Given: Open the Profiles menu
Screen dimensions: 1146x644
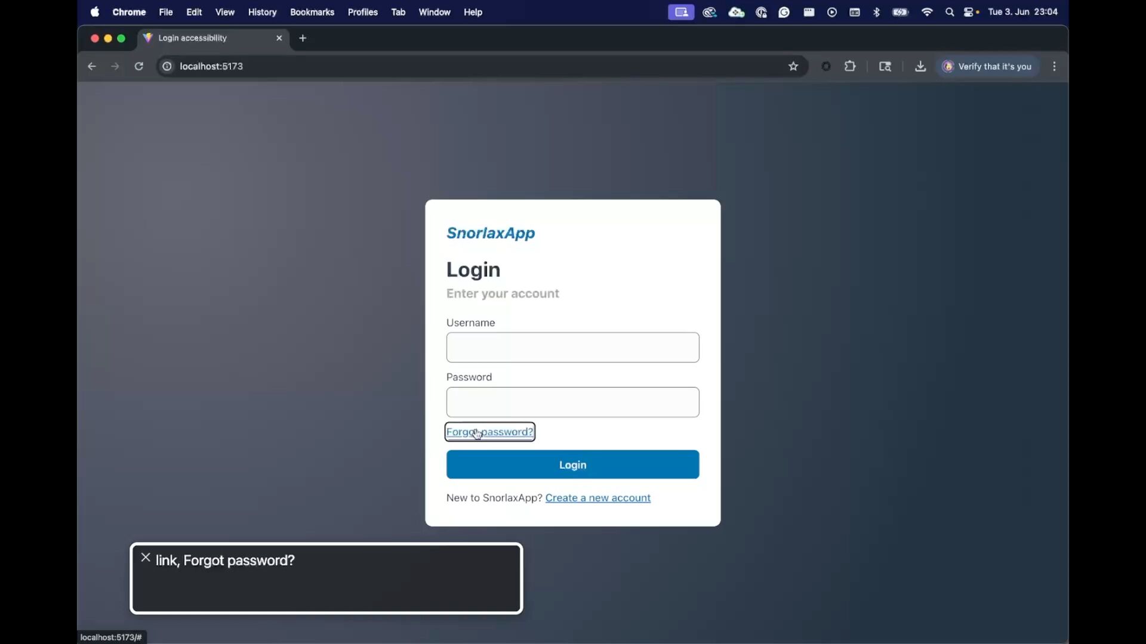Looking at the screenshot, I should coord(363,12).
